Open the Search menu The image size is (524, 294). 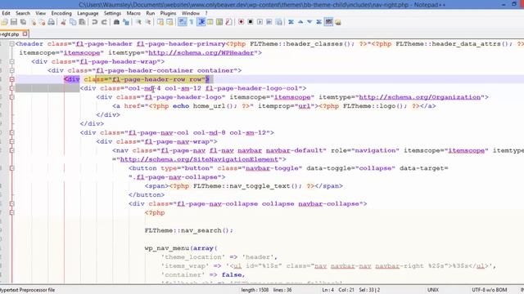click(x=23, y=13)
